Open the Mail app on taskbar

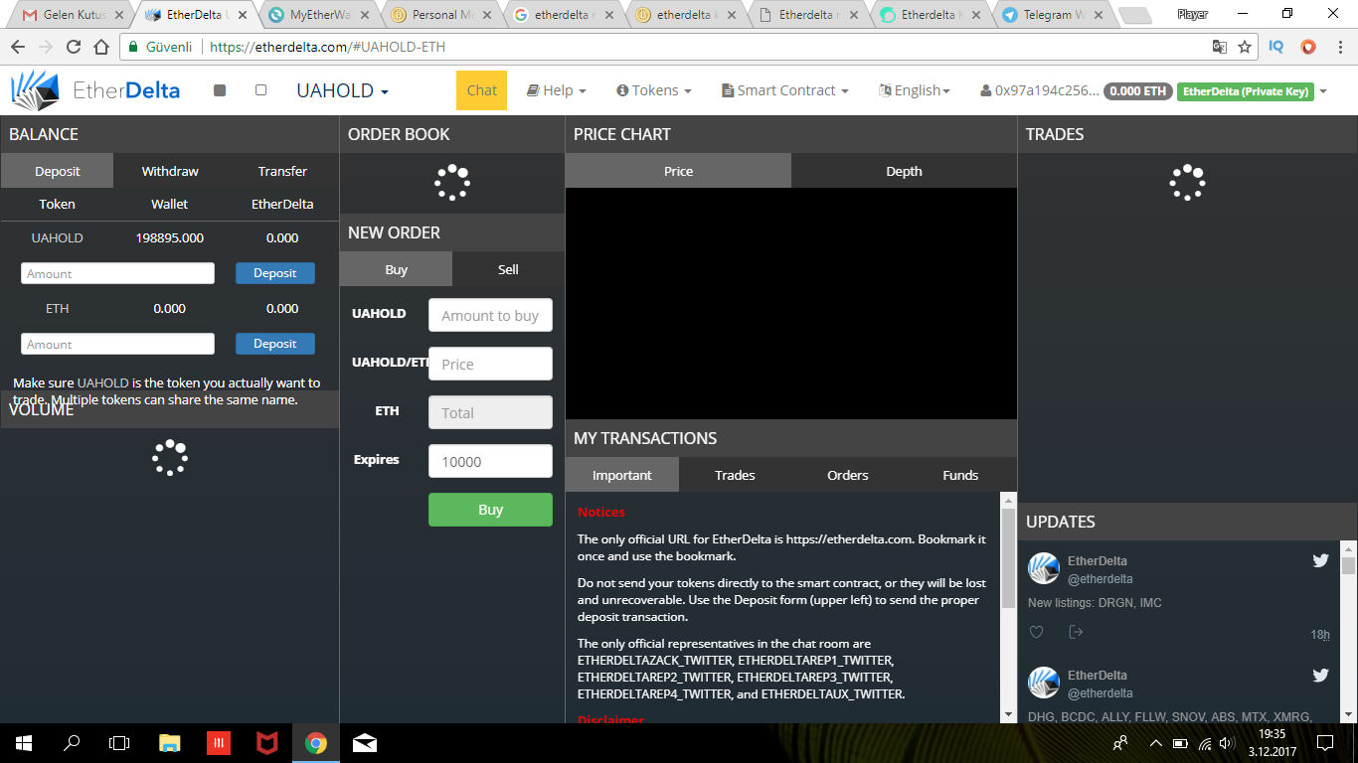coord(365,742)
